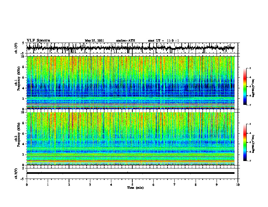This screenshot has width=268, height=207.
Task: Click the ch.1 voltage waveform trace
Action: click(x=131, y=48)
